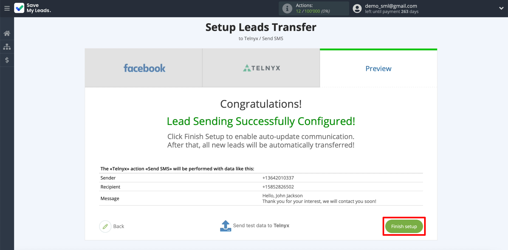Click the Sender phone number value
This screenshot has width=508, height=250.
(x=278, y=178)
